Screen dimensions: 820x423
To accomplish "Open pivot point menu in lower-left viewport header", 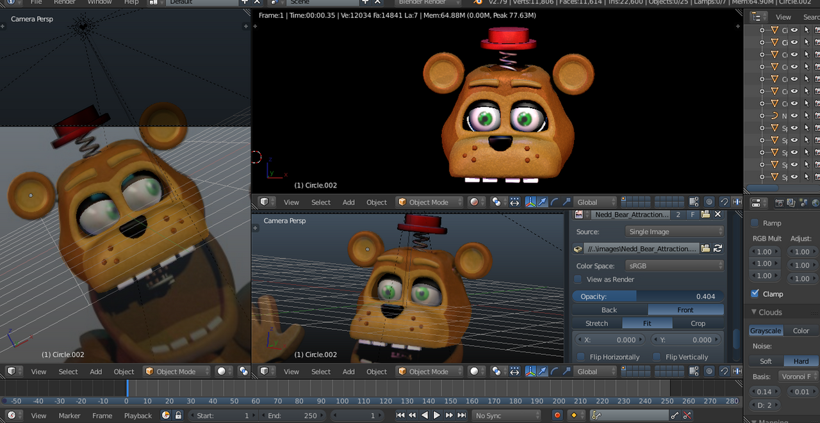I will pos(244,372).
